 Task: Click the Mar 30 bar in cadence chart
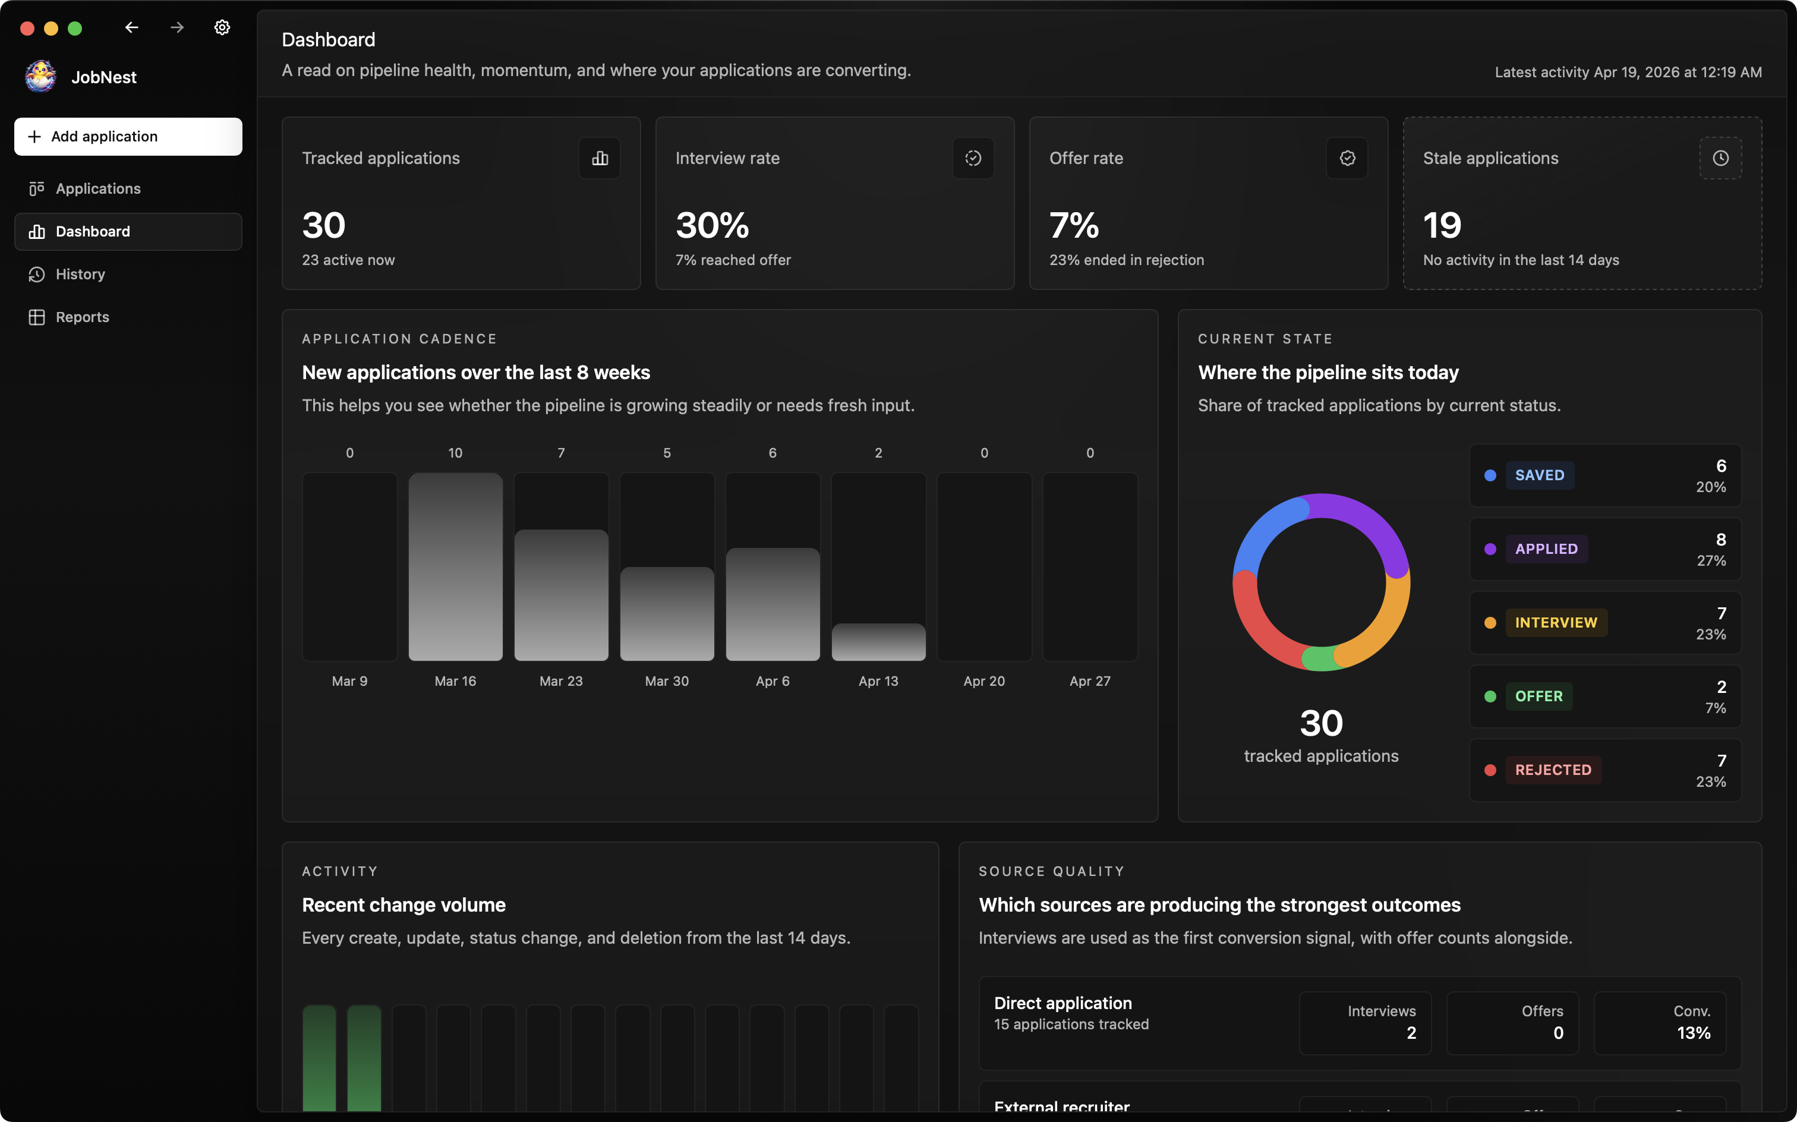[667, 614]
